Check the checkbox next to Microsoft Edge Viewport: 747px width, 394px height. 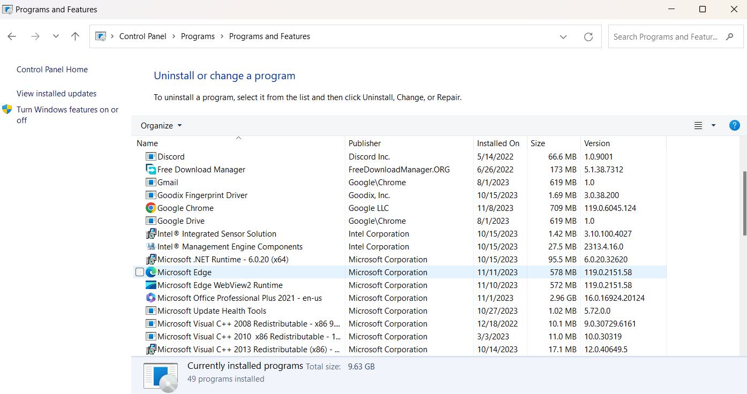tap(139, 272)
